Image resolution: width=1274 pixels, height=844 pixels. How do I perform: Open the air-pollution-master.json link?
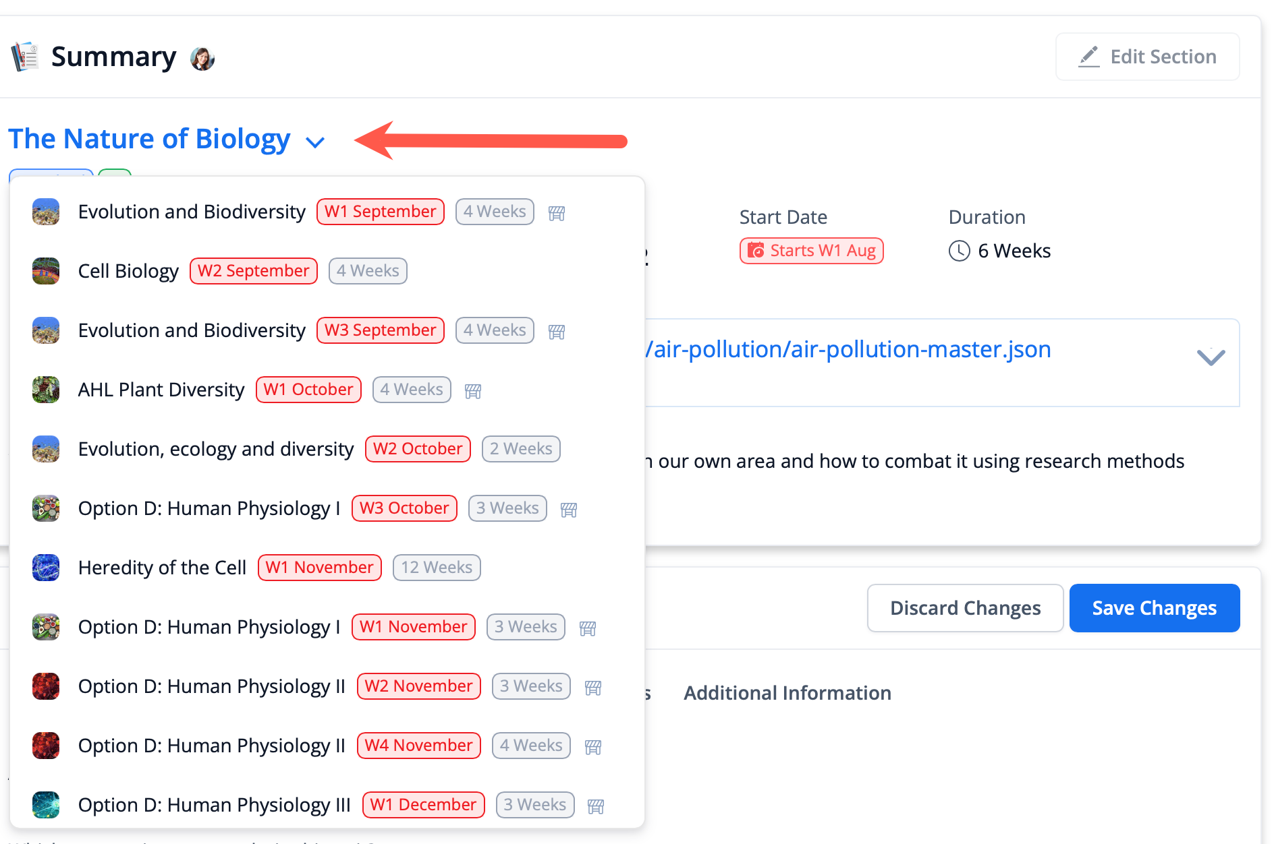[x=850, y=349]
